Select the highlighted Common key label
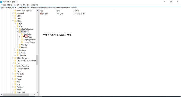 [x=25, y=32]
